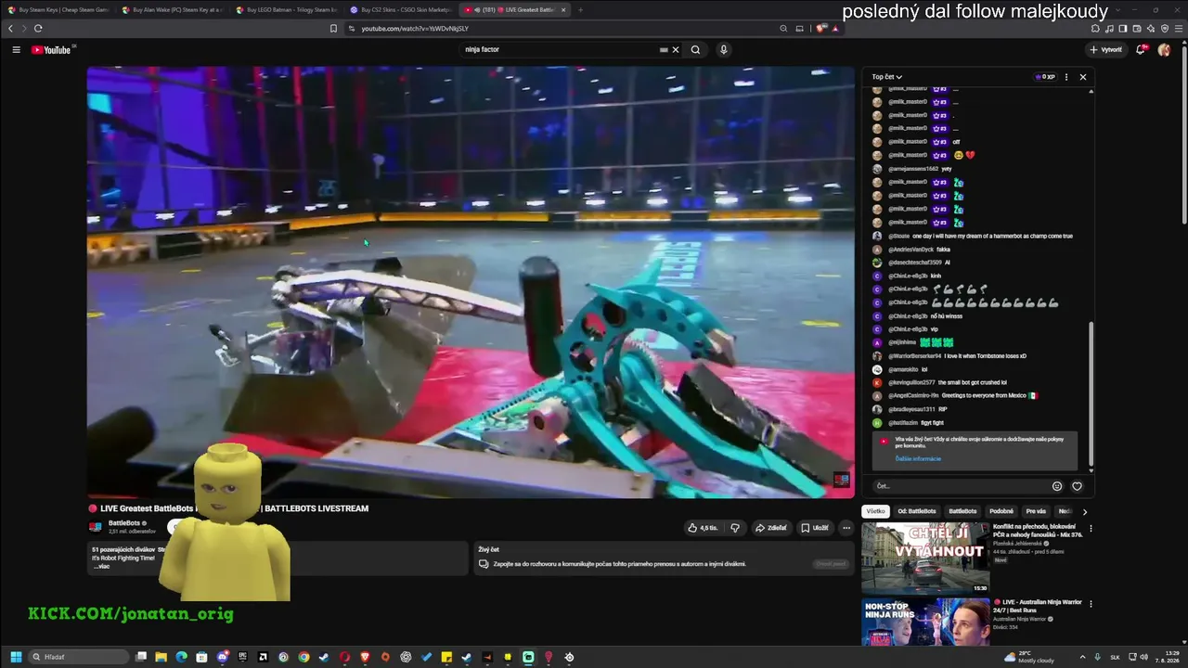The image size is (1188, 668).
Task: Click the Vytvoriť create button
Action: (1106, 49)
